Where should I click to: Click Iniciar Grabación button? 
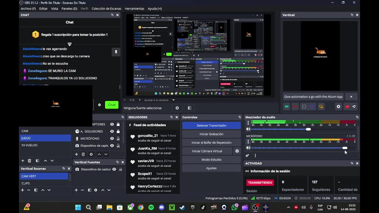coord(211,134)
